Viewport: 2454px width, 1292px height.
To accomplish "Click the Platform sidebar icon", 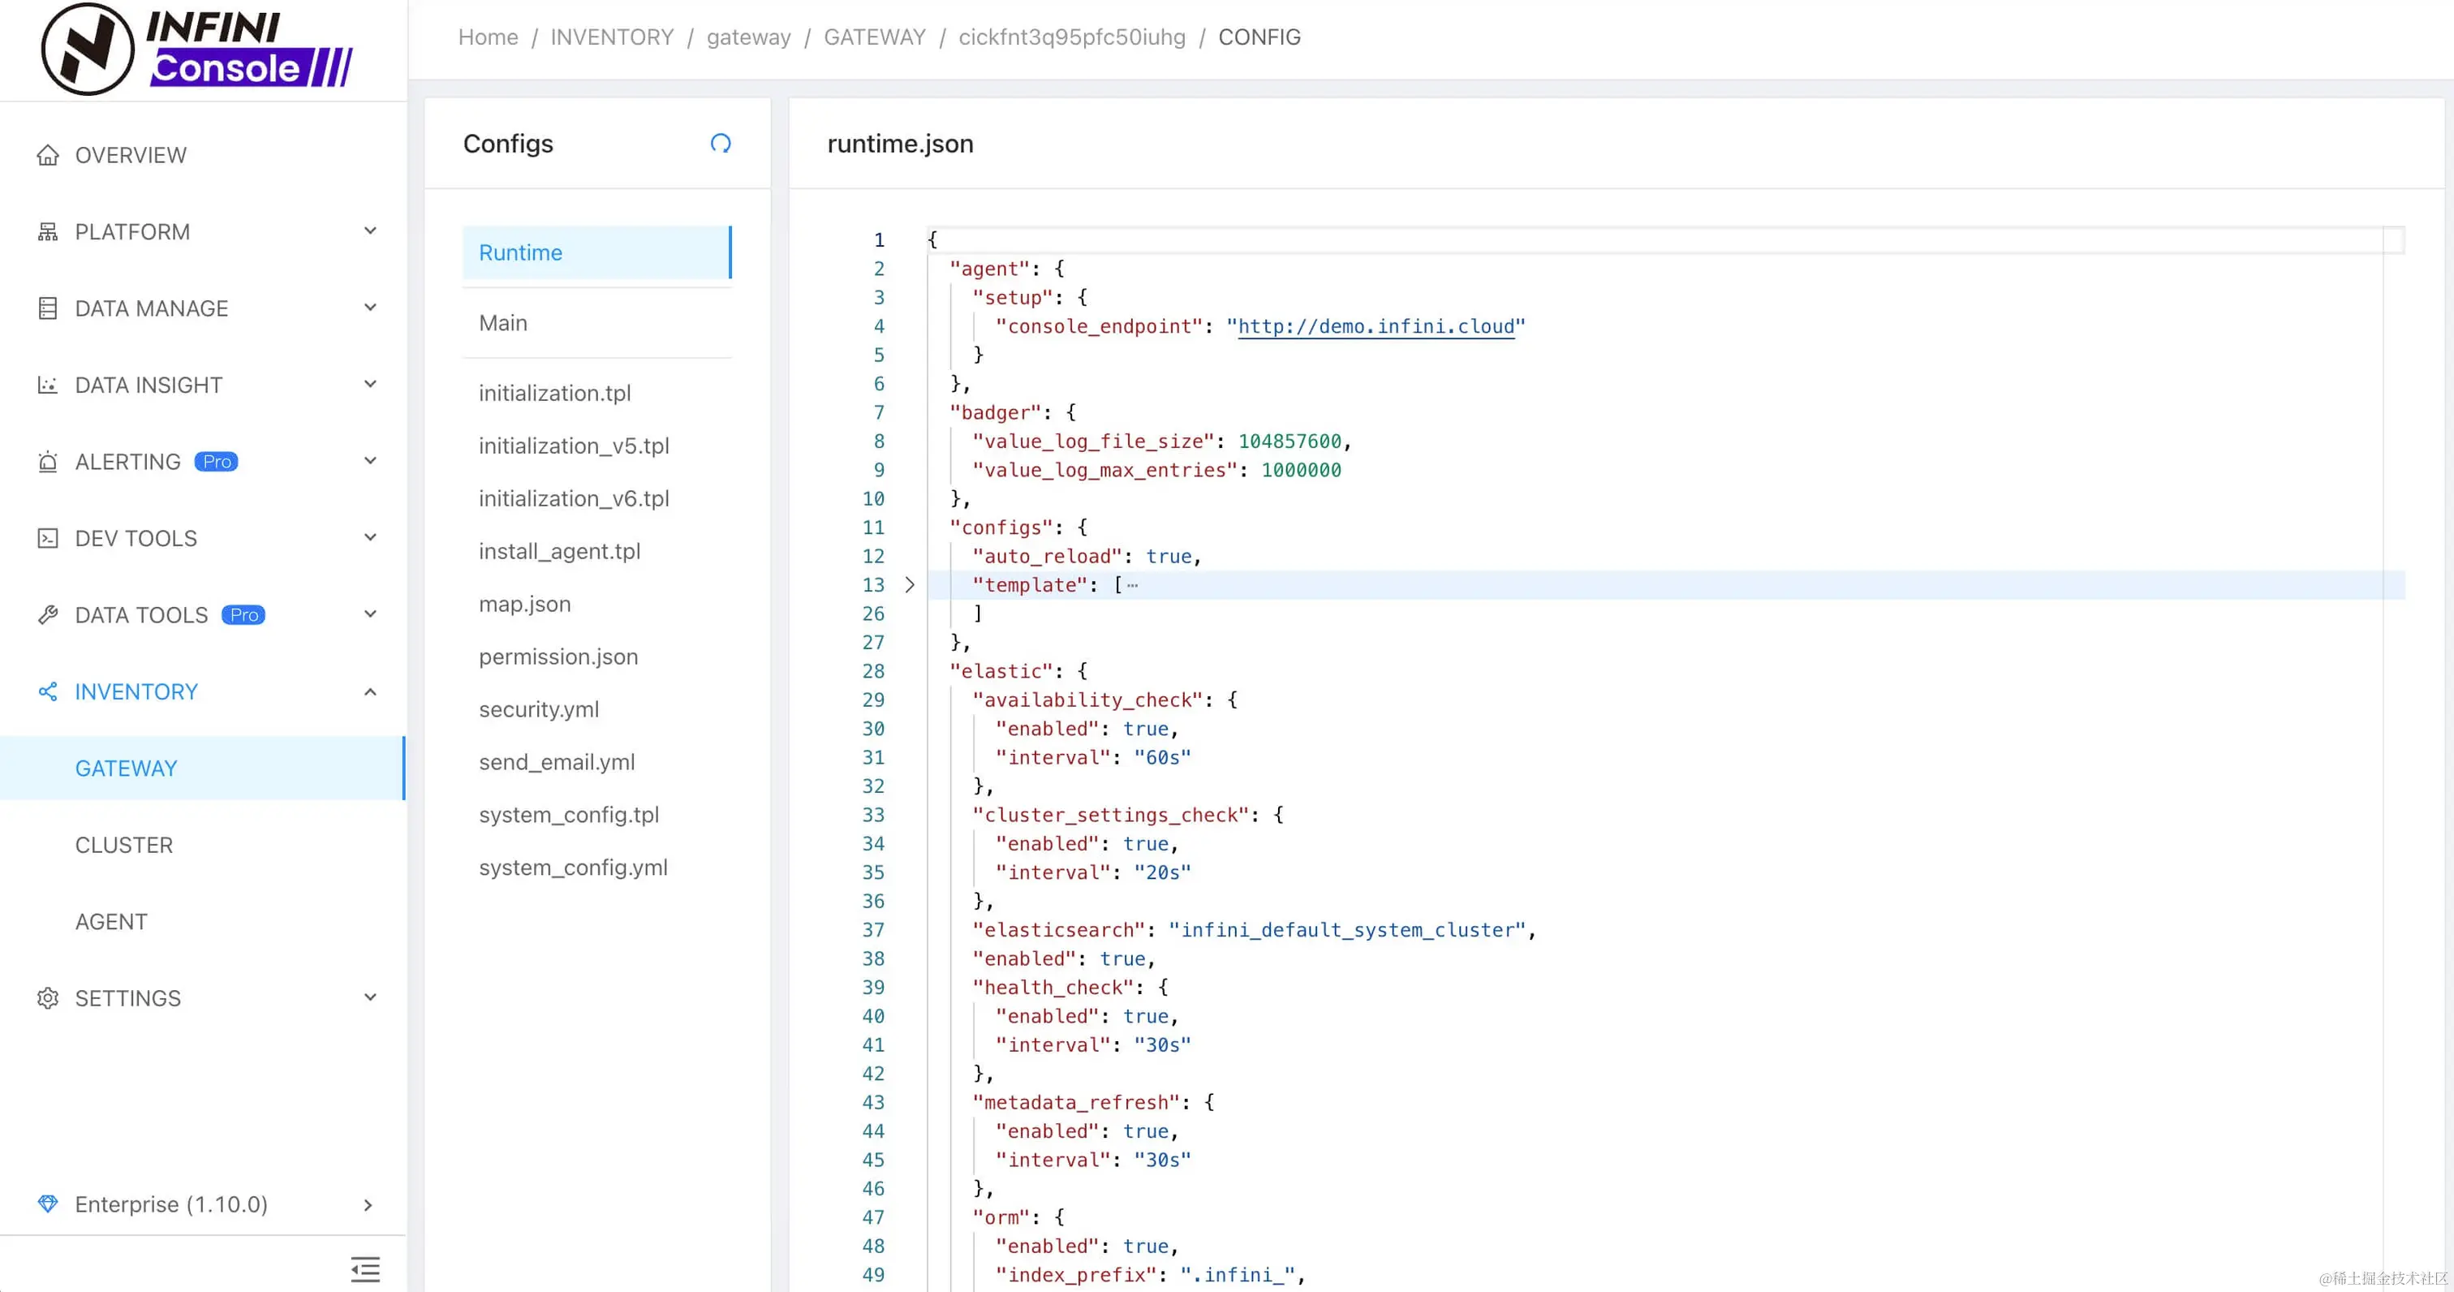I will click(x=48, y=231).
